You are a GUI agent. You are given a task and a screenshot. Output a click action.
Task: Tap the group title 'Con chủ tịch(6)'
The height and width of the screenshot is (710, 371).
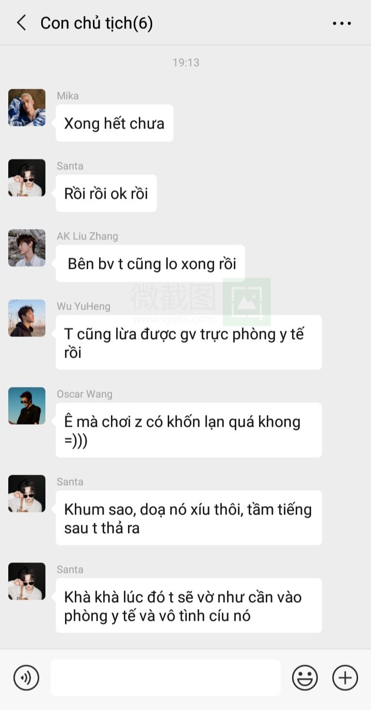pos(97,23)
